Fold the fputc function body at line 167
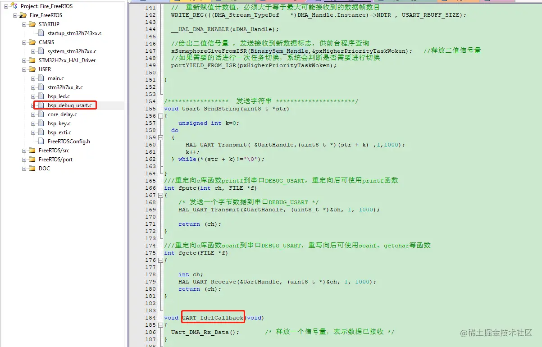Viewport: 542px width, 347px height. pyautogui.click(x=160, y=195)
